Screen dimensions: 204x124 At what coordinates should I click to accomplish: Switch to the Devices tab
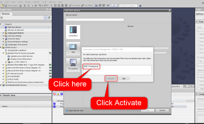(6, 14)
